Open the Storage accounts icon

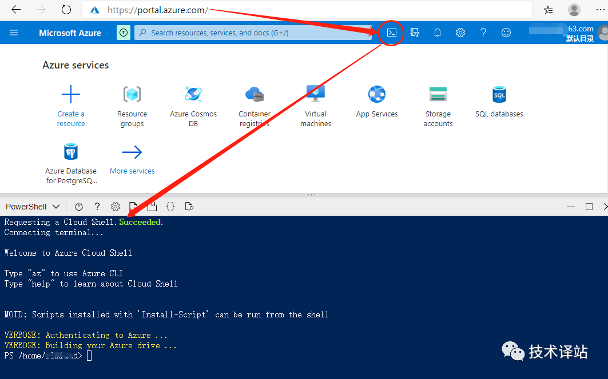pyautogui.click(x=438, y=94)
